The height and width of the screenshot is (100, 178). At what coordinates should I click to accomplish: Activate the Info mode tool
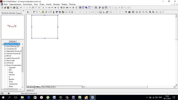pos(54,12)
